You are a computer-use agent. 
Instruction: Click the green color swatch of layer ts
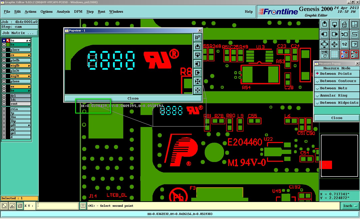tap(8, 44)
